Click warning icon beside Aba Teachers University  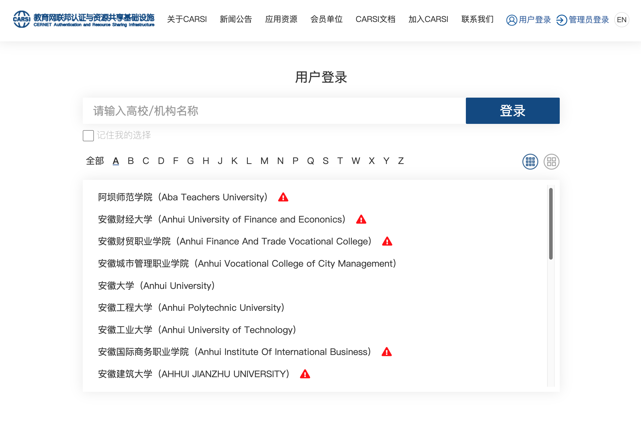pyautogui.click(x=283, y=197)
